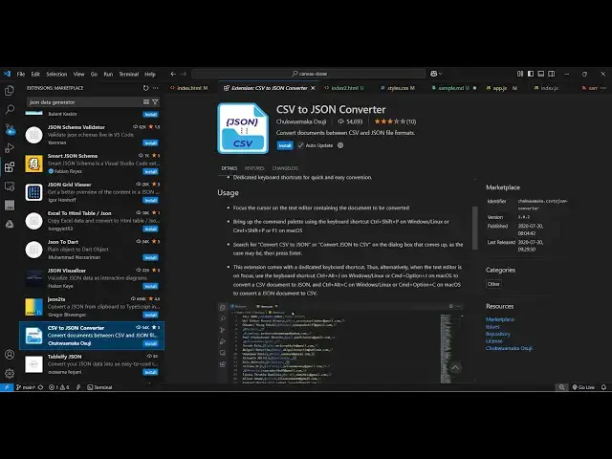Open the File menu
The image size is (612, 459).
point(21,74)
